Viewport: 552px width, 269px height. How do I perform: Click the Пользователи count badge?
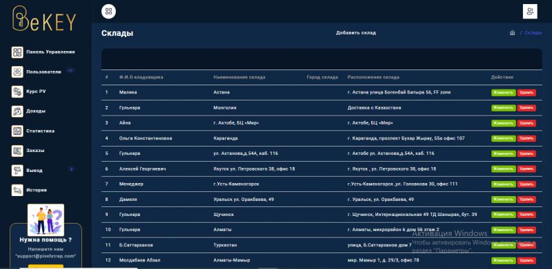pos(70,71)
